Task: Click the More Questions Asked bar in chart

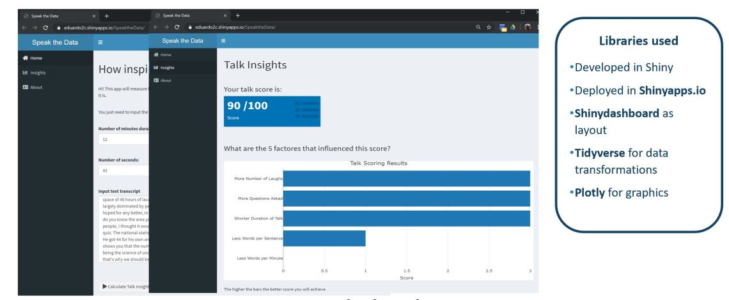Action: pos(406,199)
